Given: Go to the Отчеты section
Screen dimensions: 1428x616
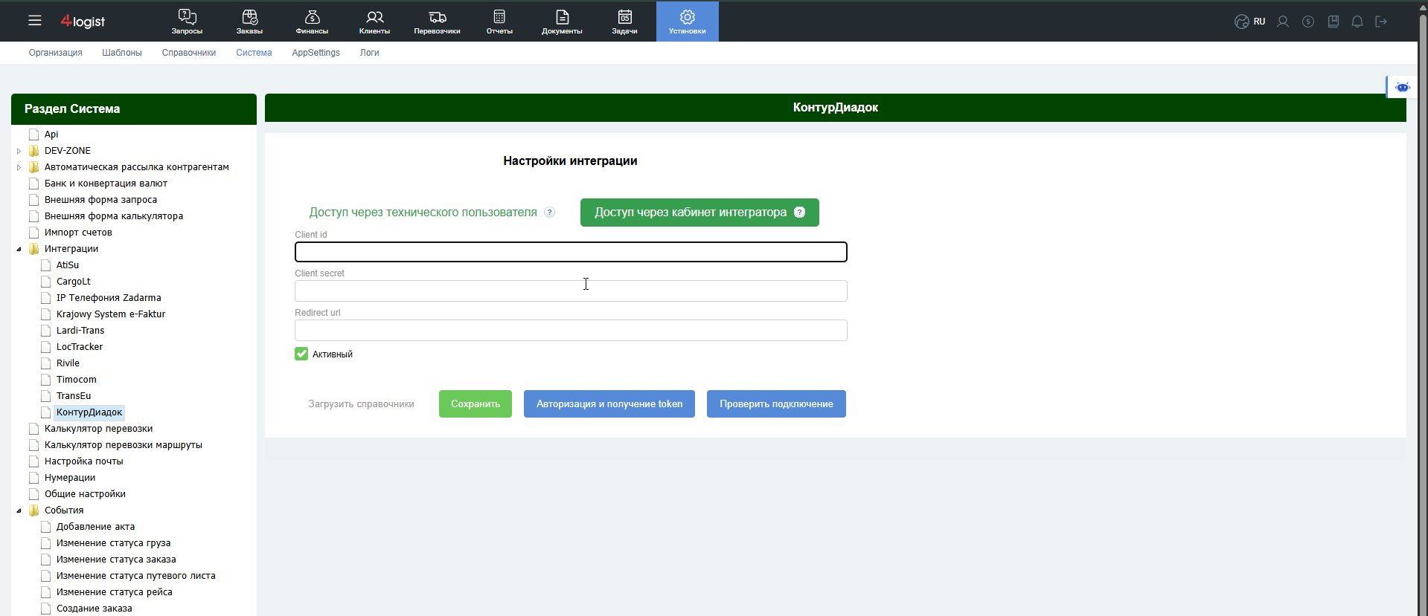Looking at the screenshot, I should (x=499, y=22).
